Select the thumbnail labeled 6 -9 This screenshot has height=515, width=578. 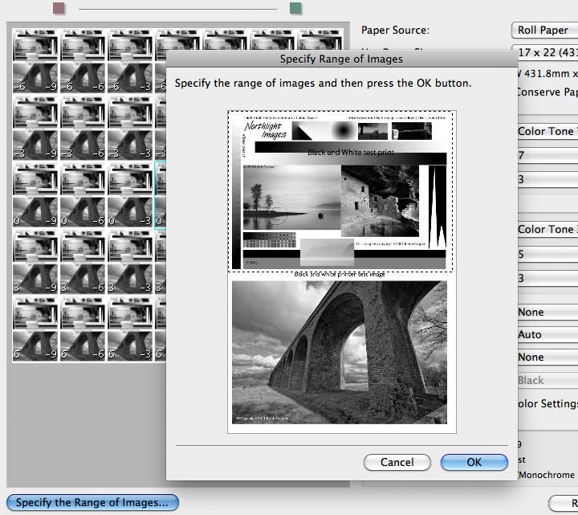[x=35, y=329]
